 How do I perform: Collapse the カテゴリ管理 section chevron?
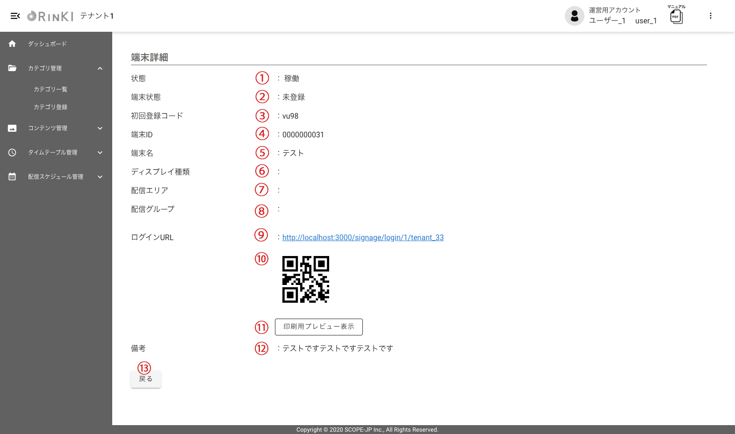pyautogui.click(x=100, y=68)
